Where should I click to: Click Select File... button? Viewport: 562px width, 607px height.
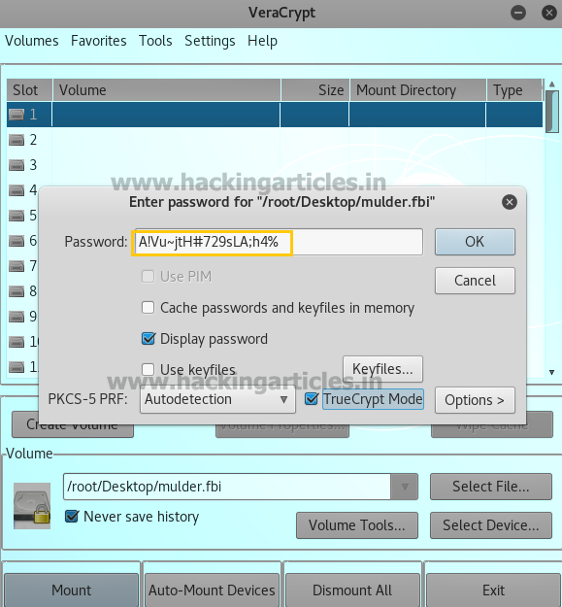pos(491,487)
